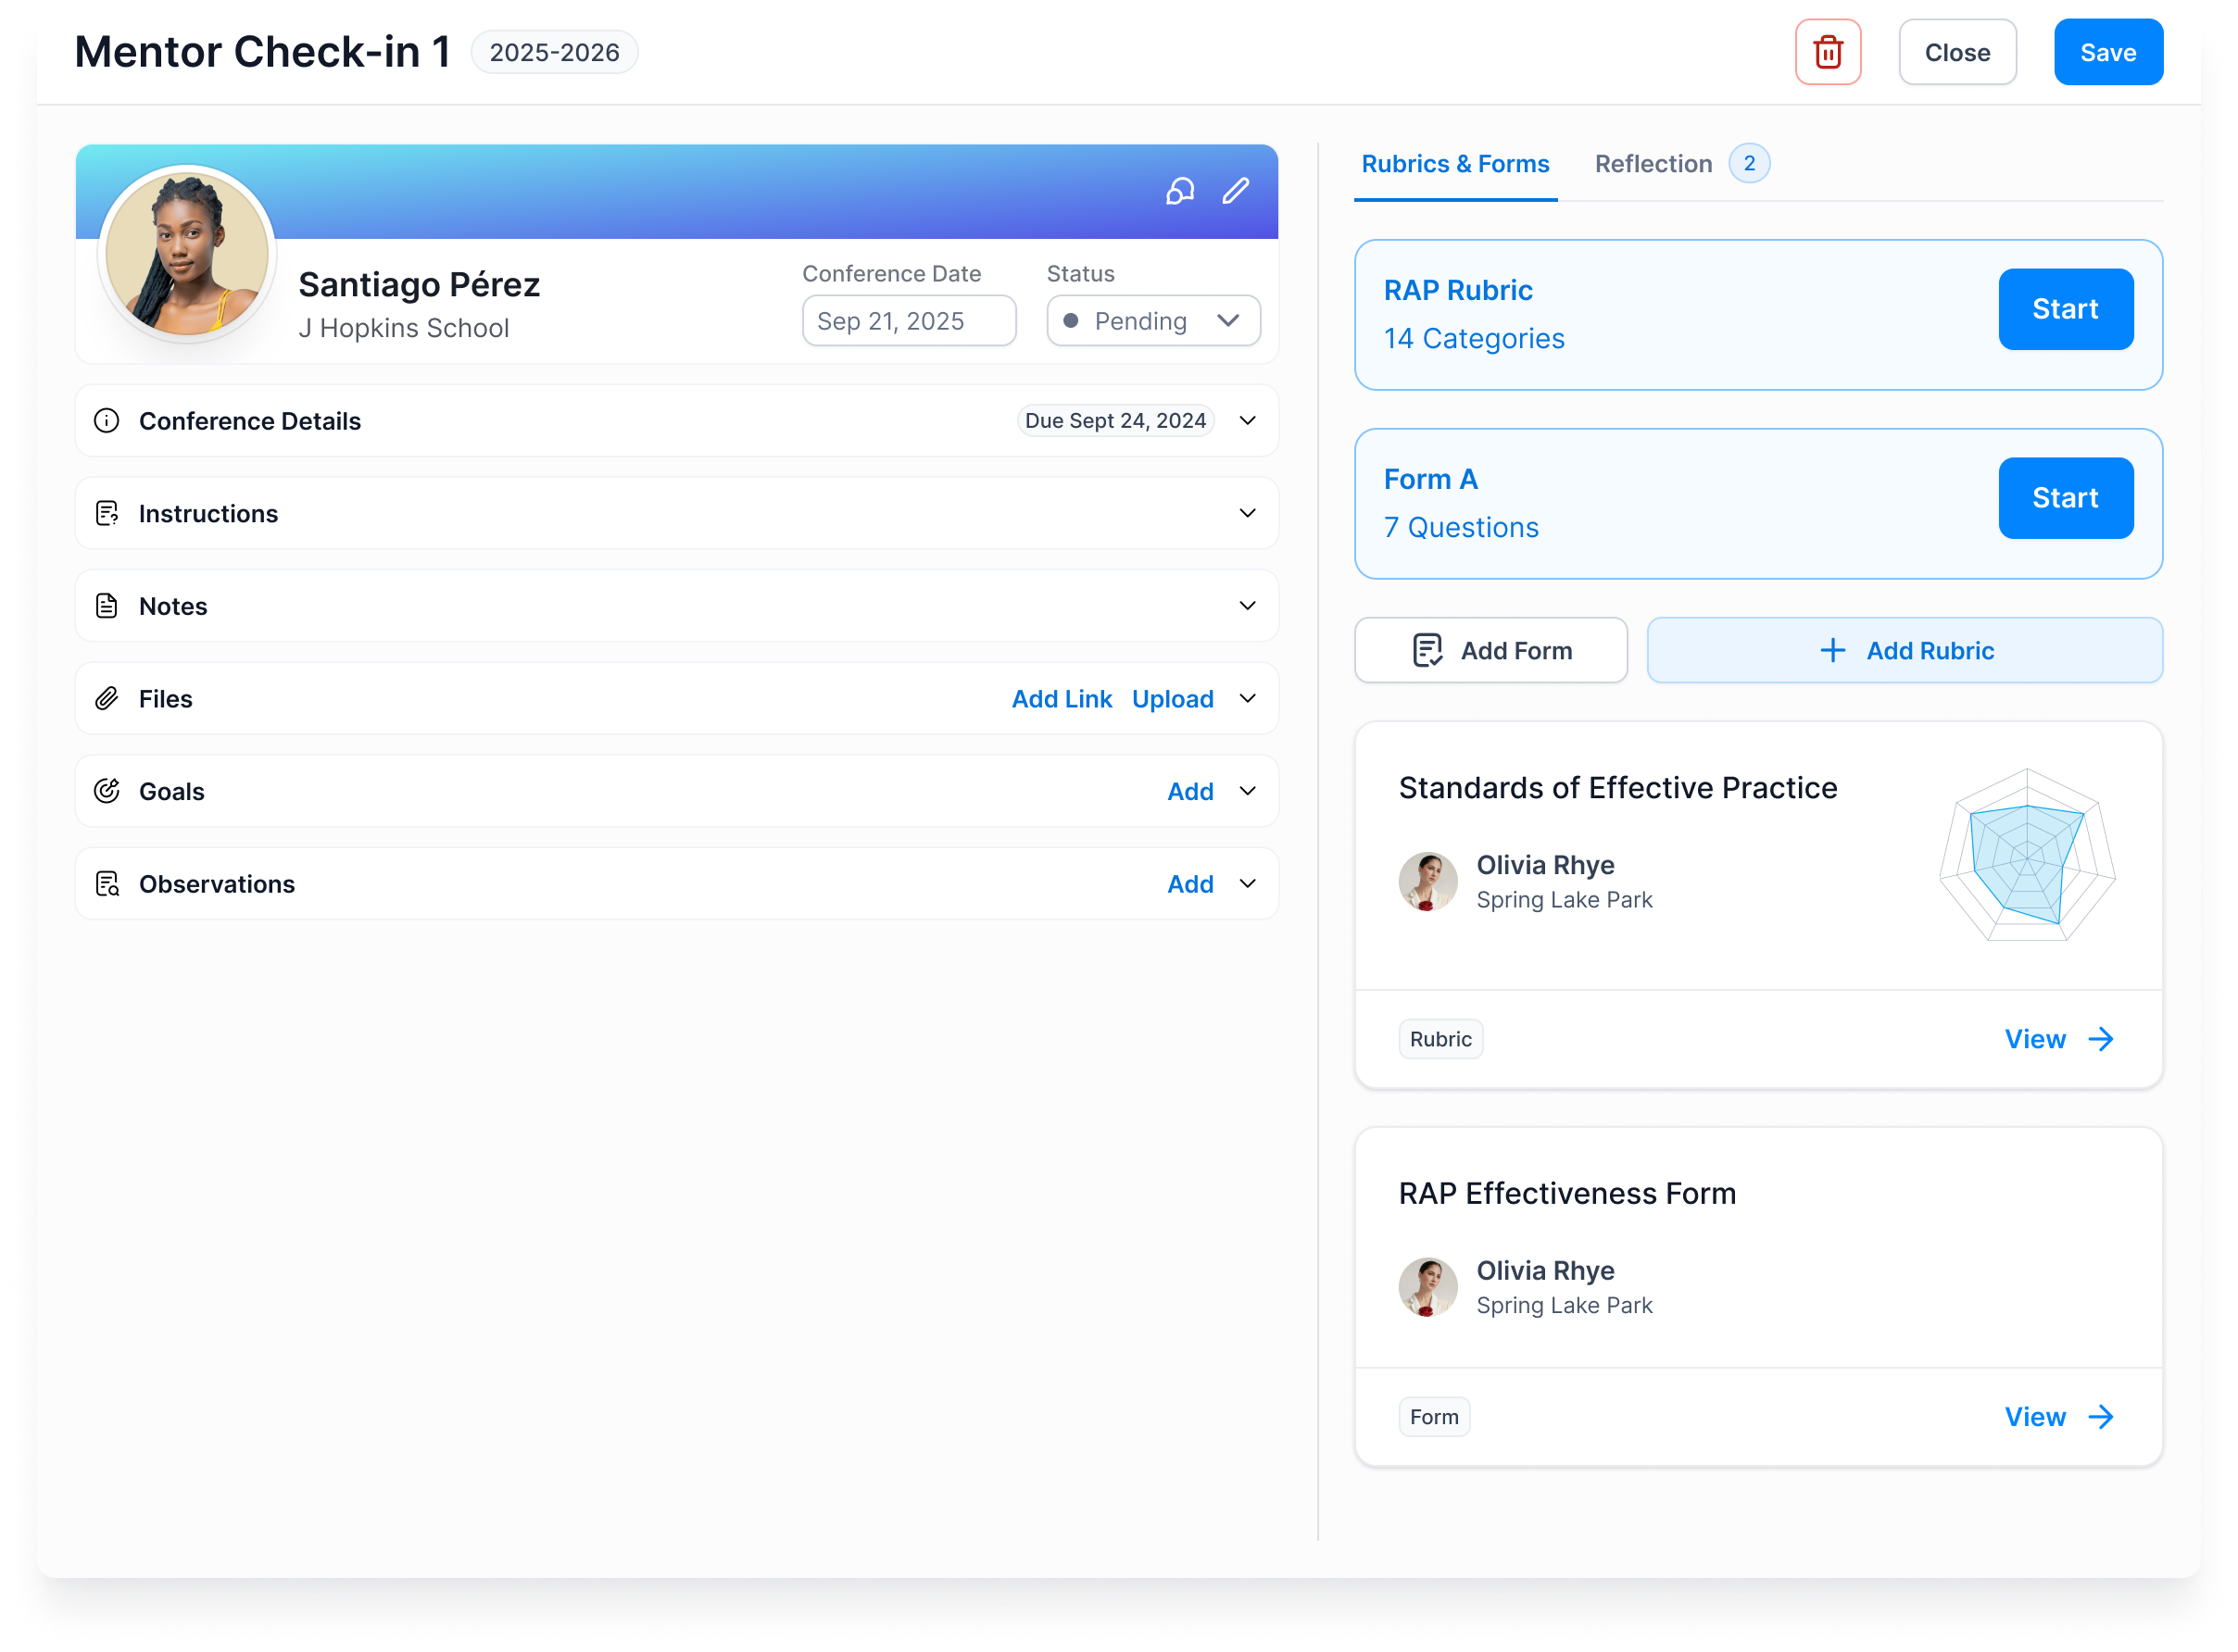Start the RAP Rubric
This screenshot has width=2238, height=1652.
[2065, 309]
